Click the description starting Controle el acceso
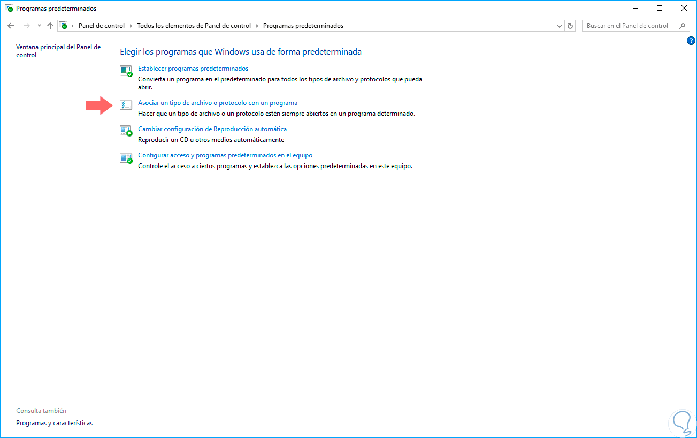Viewport: 697px width, 438px height. [275, 166]
